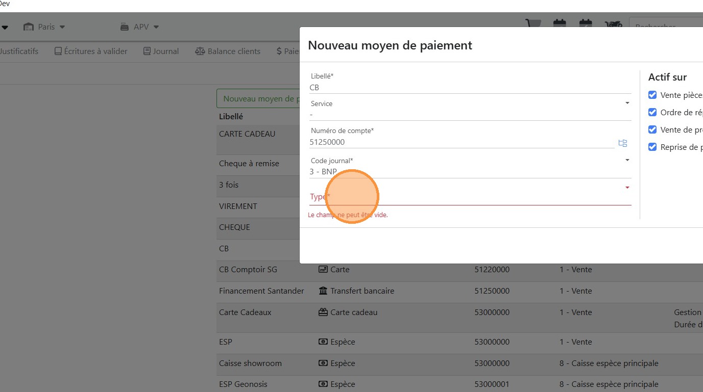Click the dollar icon in the accounting menu

click(x=279, y=51)
